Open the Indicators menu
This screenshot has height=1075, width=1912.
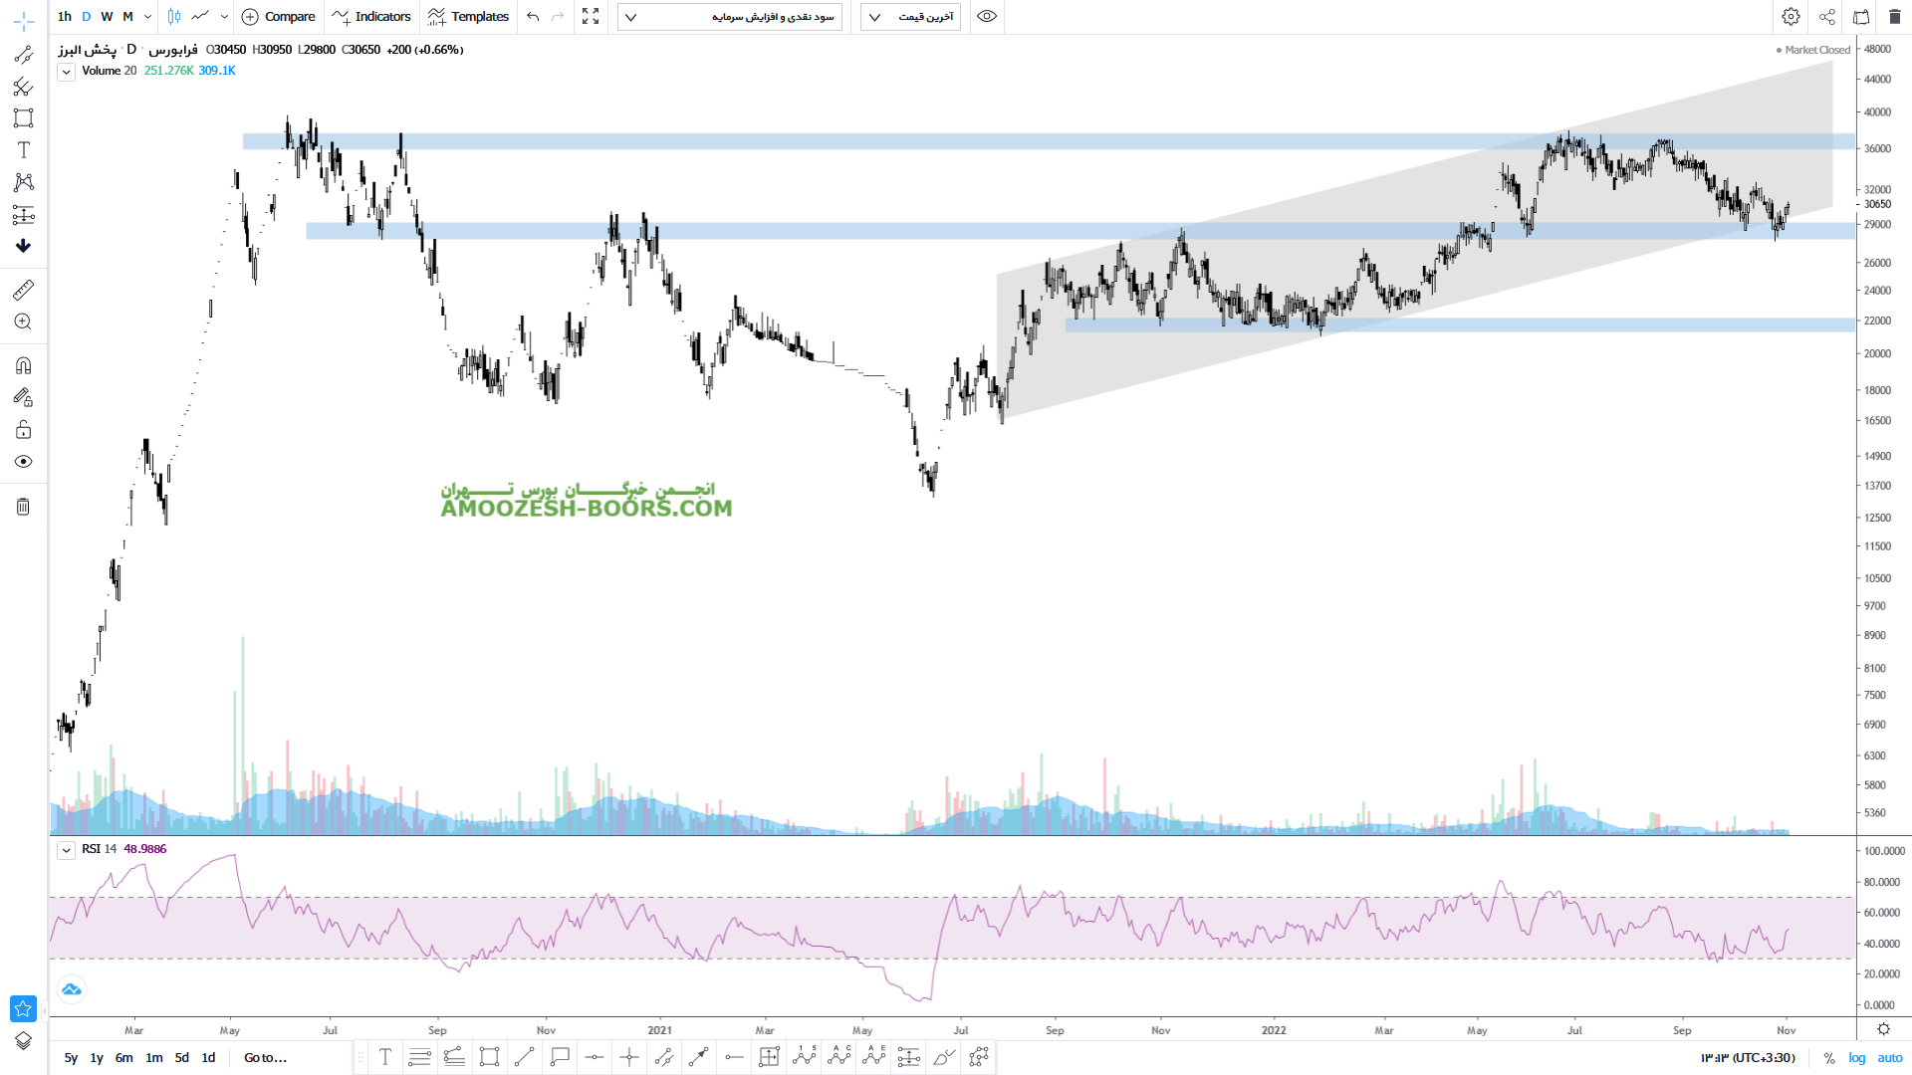(371, 17)
